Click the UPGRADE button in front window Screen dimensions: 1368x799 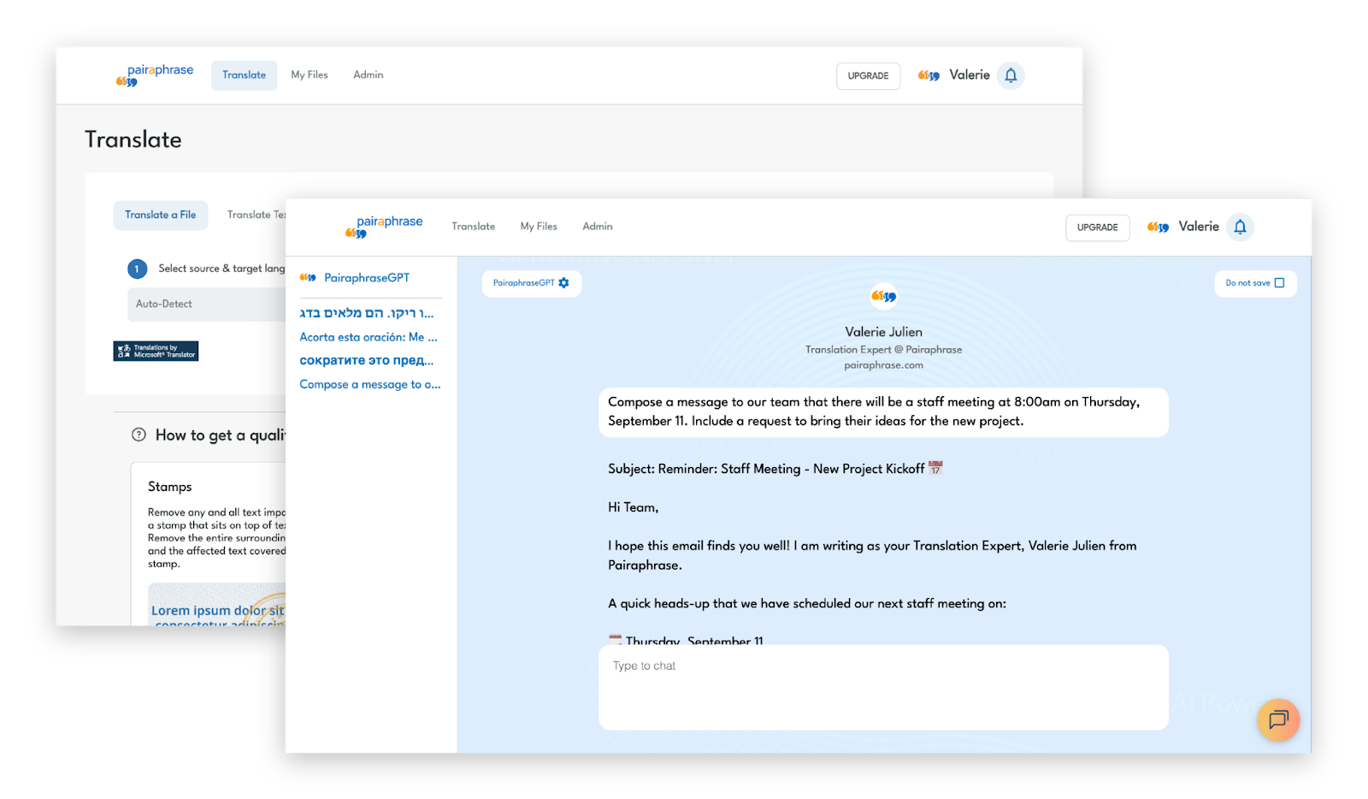coord(1097,228)
